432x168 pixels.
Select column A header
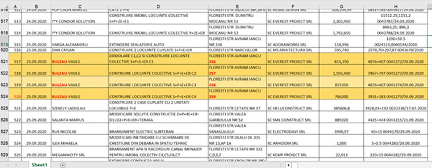point(16,6)
